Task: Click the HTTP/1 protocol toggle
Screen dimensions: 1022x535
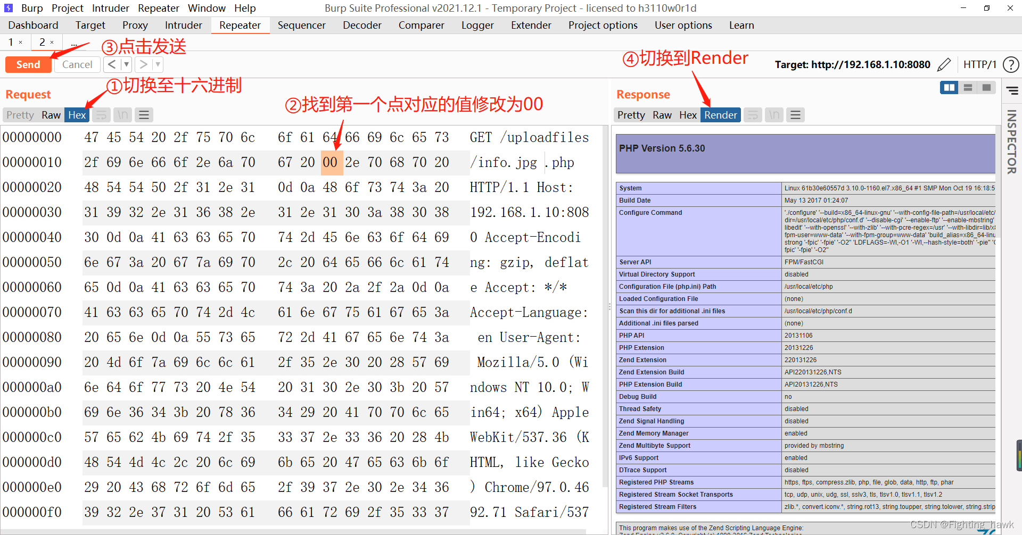Action: (x=979, y=64)
